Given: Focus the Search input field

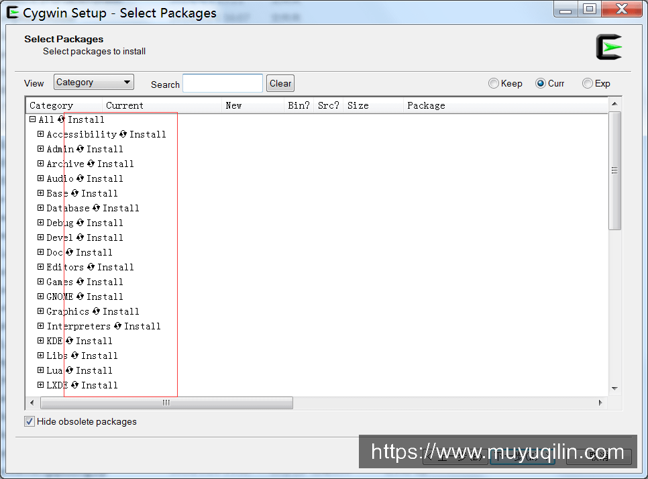Looking at the screenshot, I should 223,83.
